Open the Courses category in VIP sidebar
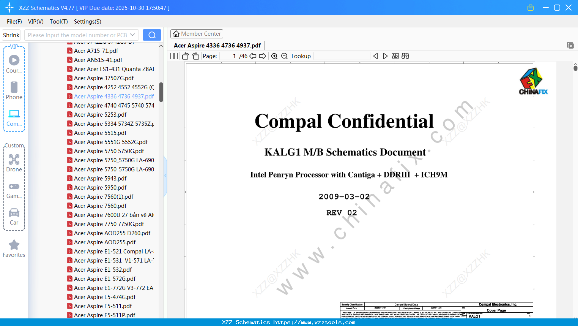Image resolution: width=578 pixels, height=326 pixels. tap(14, 64)
